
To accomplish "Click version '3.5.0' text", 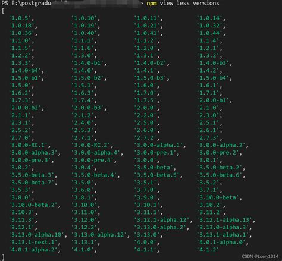I will pyautogui.click(x=83, y=183).
